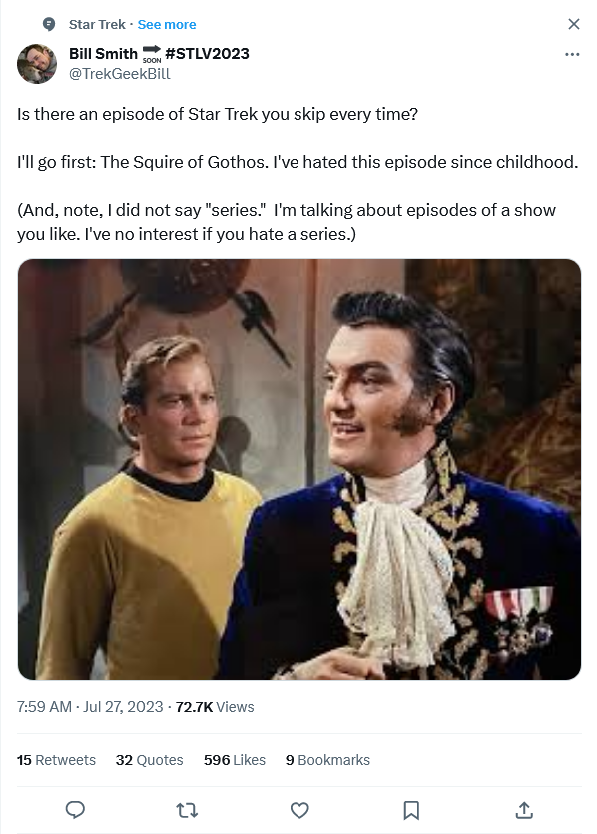This screenshot has width=597, height=834.
Task: Retweet this post using the arrows icon
Action: (x=187, y=810)
